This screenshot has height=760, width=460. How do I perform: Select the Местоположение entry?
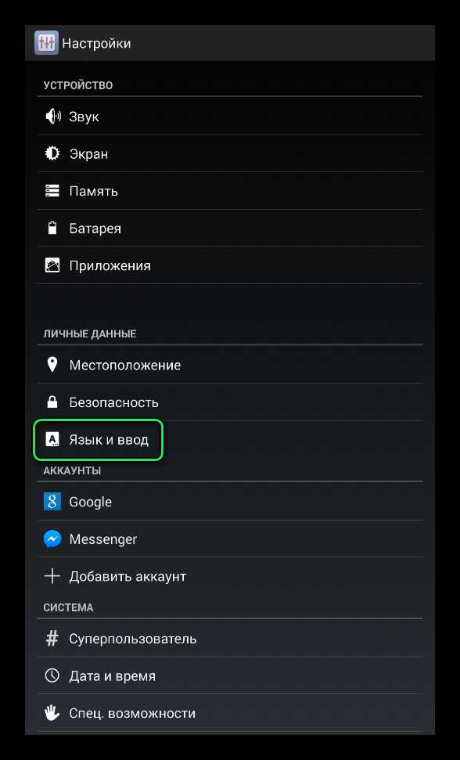click(230, 365)
